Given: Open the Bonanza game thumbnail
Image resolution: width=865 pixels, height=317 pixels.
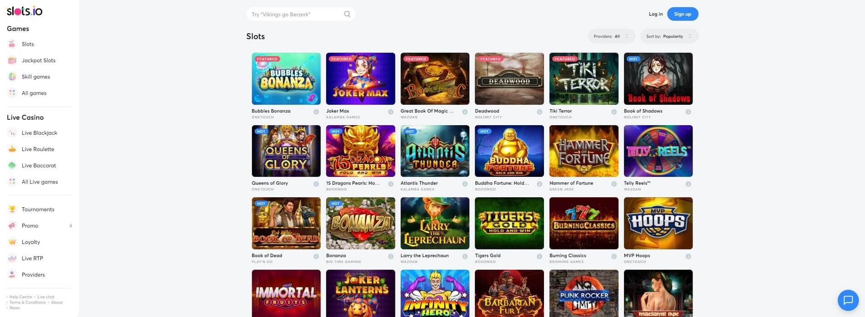Looking at the screenshot, I should coord(361,223).
